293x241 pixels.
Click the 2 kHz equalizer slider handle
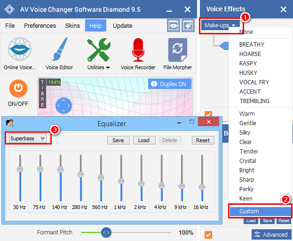(x=141, y=184)
